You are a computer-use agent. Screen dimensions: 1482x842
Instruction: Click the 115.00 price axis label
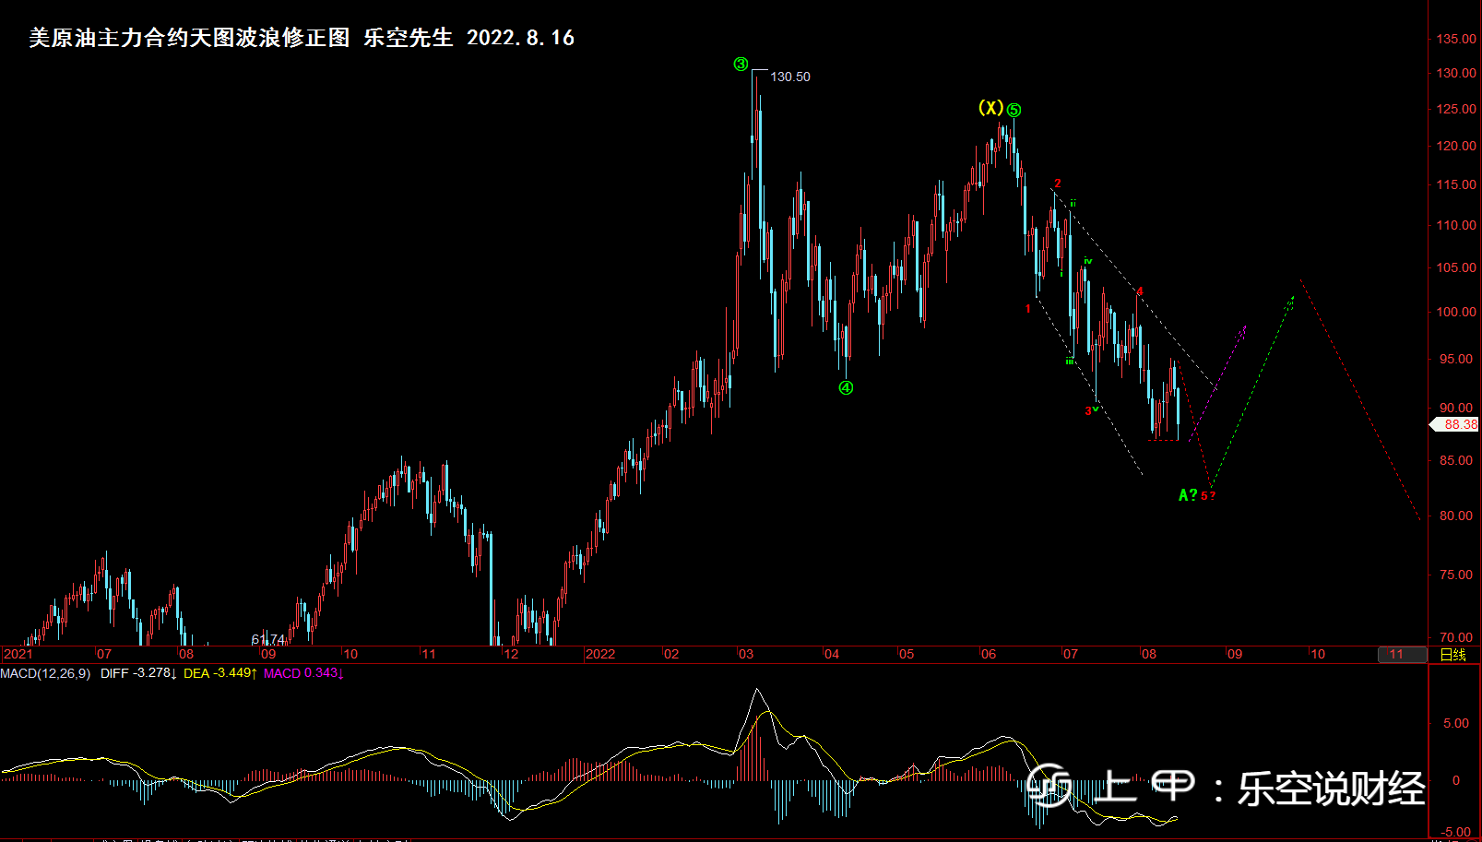(1456, 184)
